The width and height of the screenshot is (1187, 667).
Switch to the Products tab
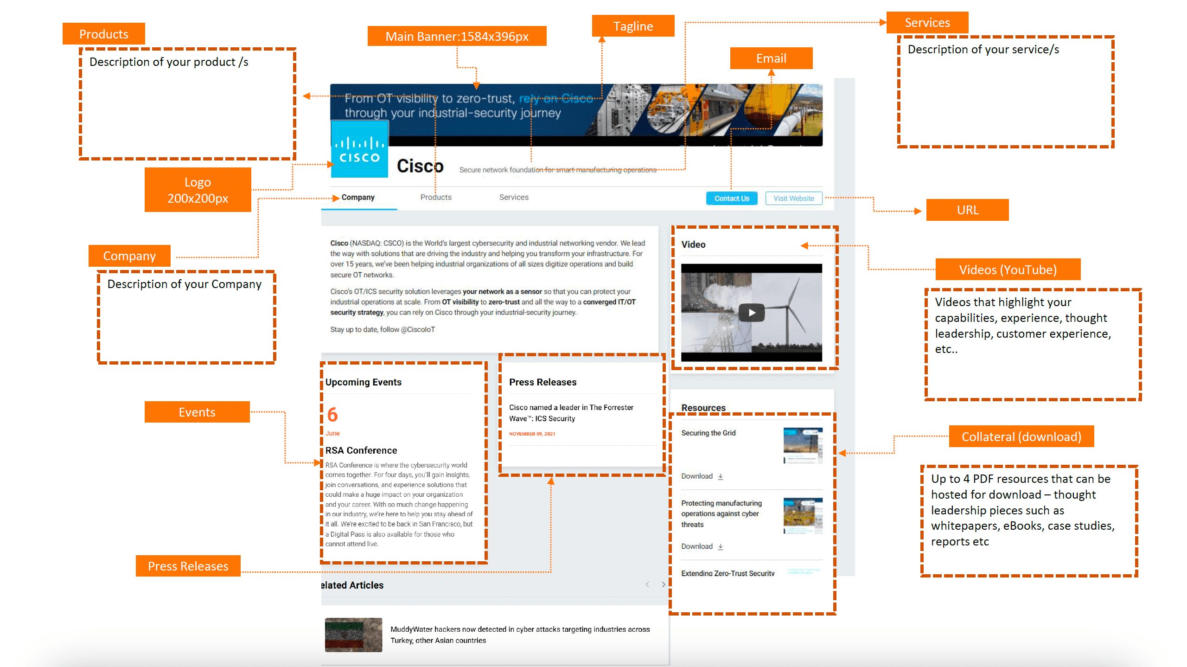tap(435, 197)
